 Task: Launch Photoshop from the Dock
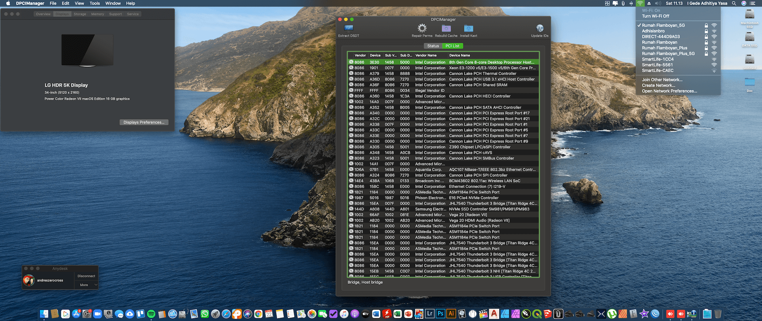click(x=441, y=314)
